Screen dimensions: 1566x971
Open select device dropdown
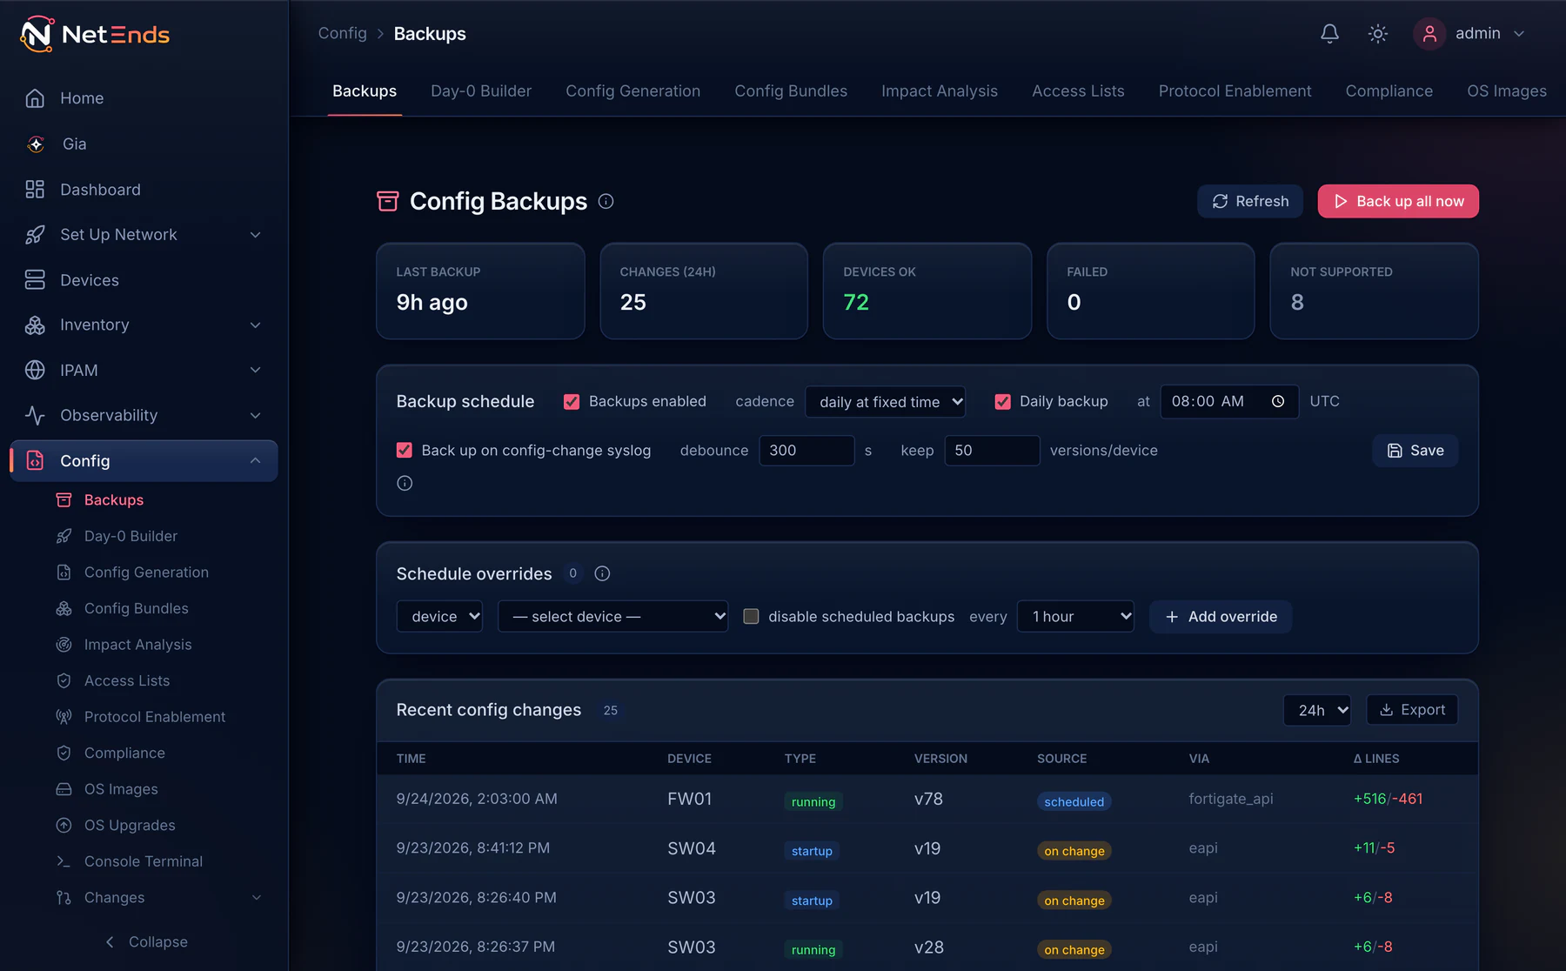pos(612,617)
